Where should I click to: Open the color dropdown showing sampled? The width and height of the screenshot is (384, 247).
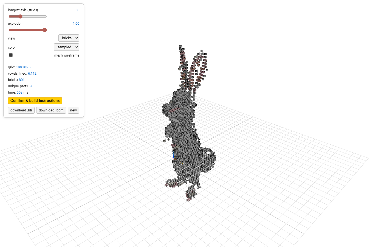click(66, 47)
